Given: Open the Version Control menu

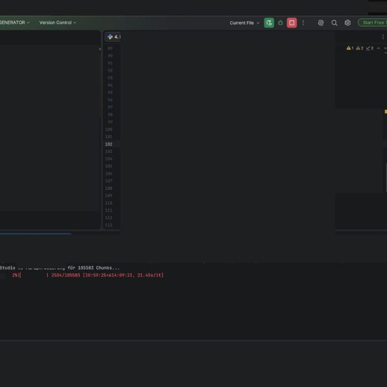Looking at the screenshot, I should (x=58, y=23).
